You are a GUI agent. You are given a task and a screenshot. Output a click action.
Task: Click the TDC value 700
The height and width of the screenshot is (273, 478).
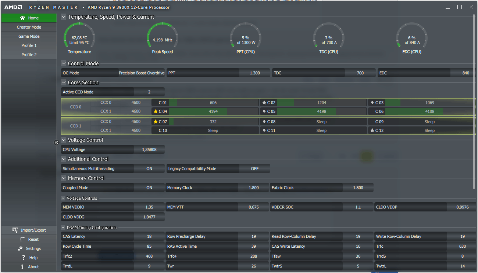[x=360, y=73]
